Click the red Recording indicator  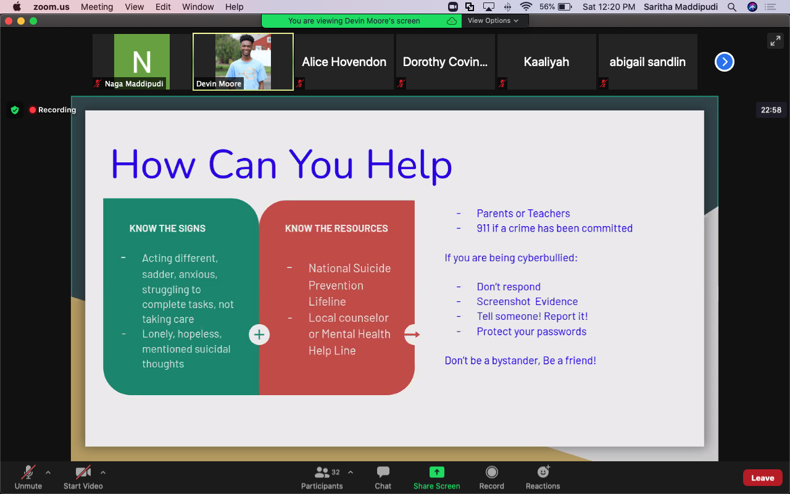click(52, 110)
